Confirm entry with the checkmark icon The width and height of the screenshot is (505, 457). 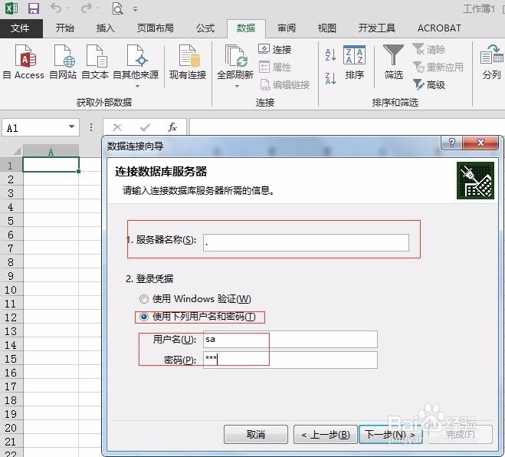[x=145, y=127]
